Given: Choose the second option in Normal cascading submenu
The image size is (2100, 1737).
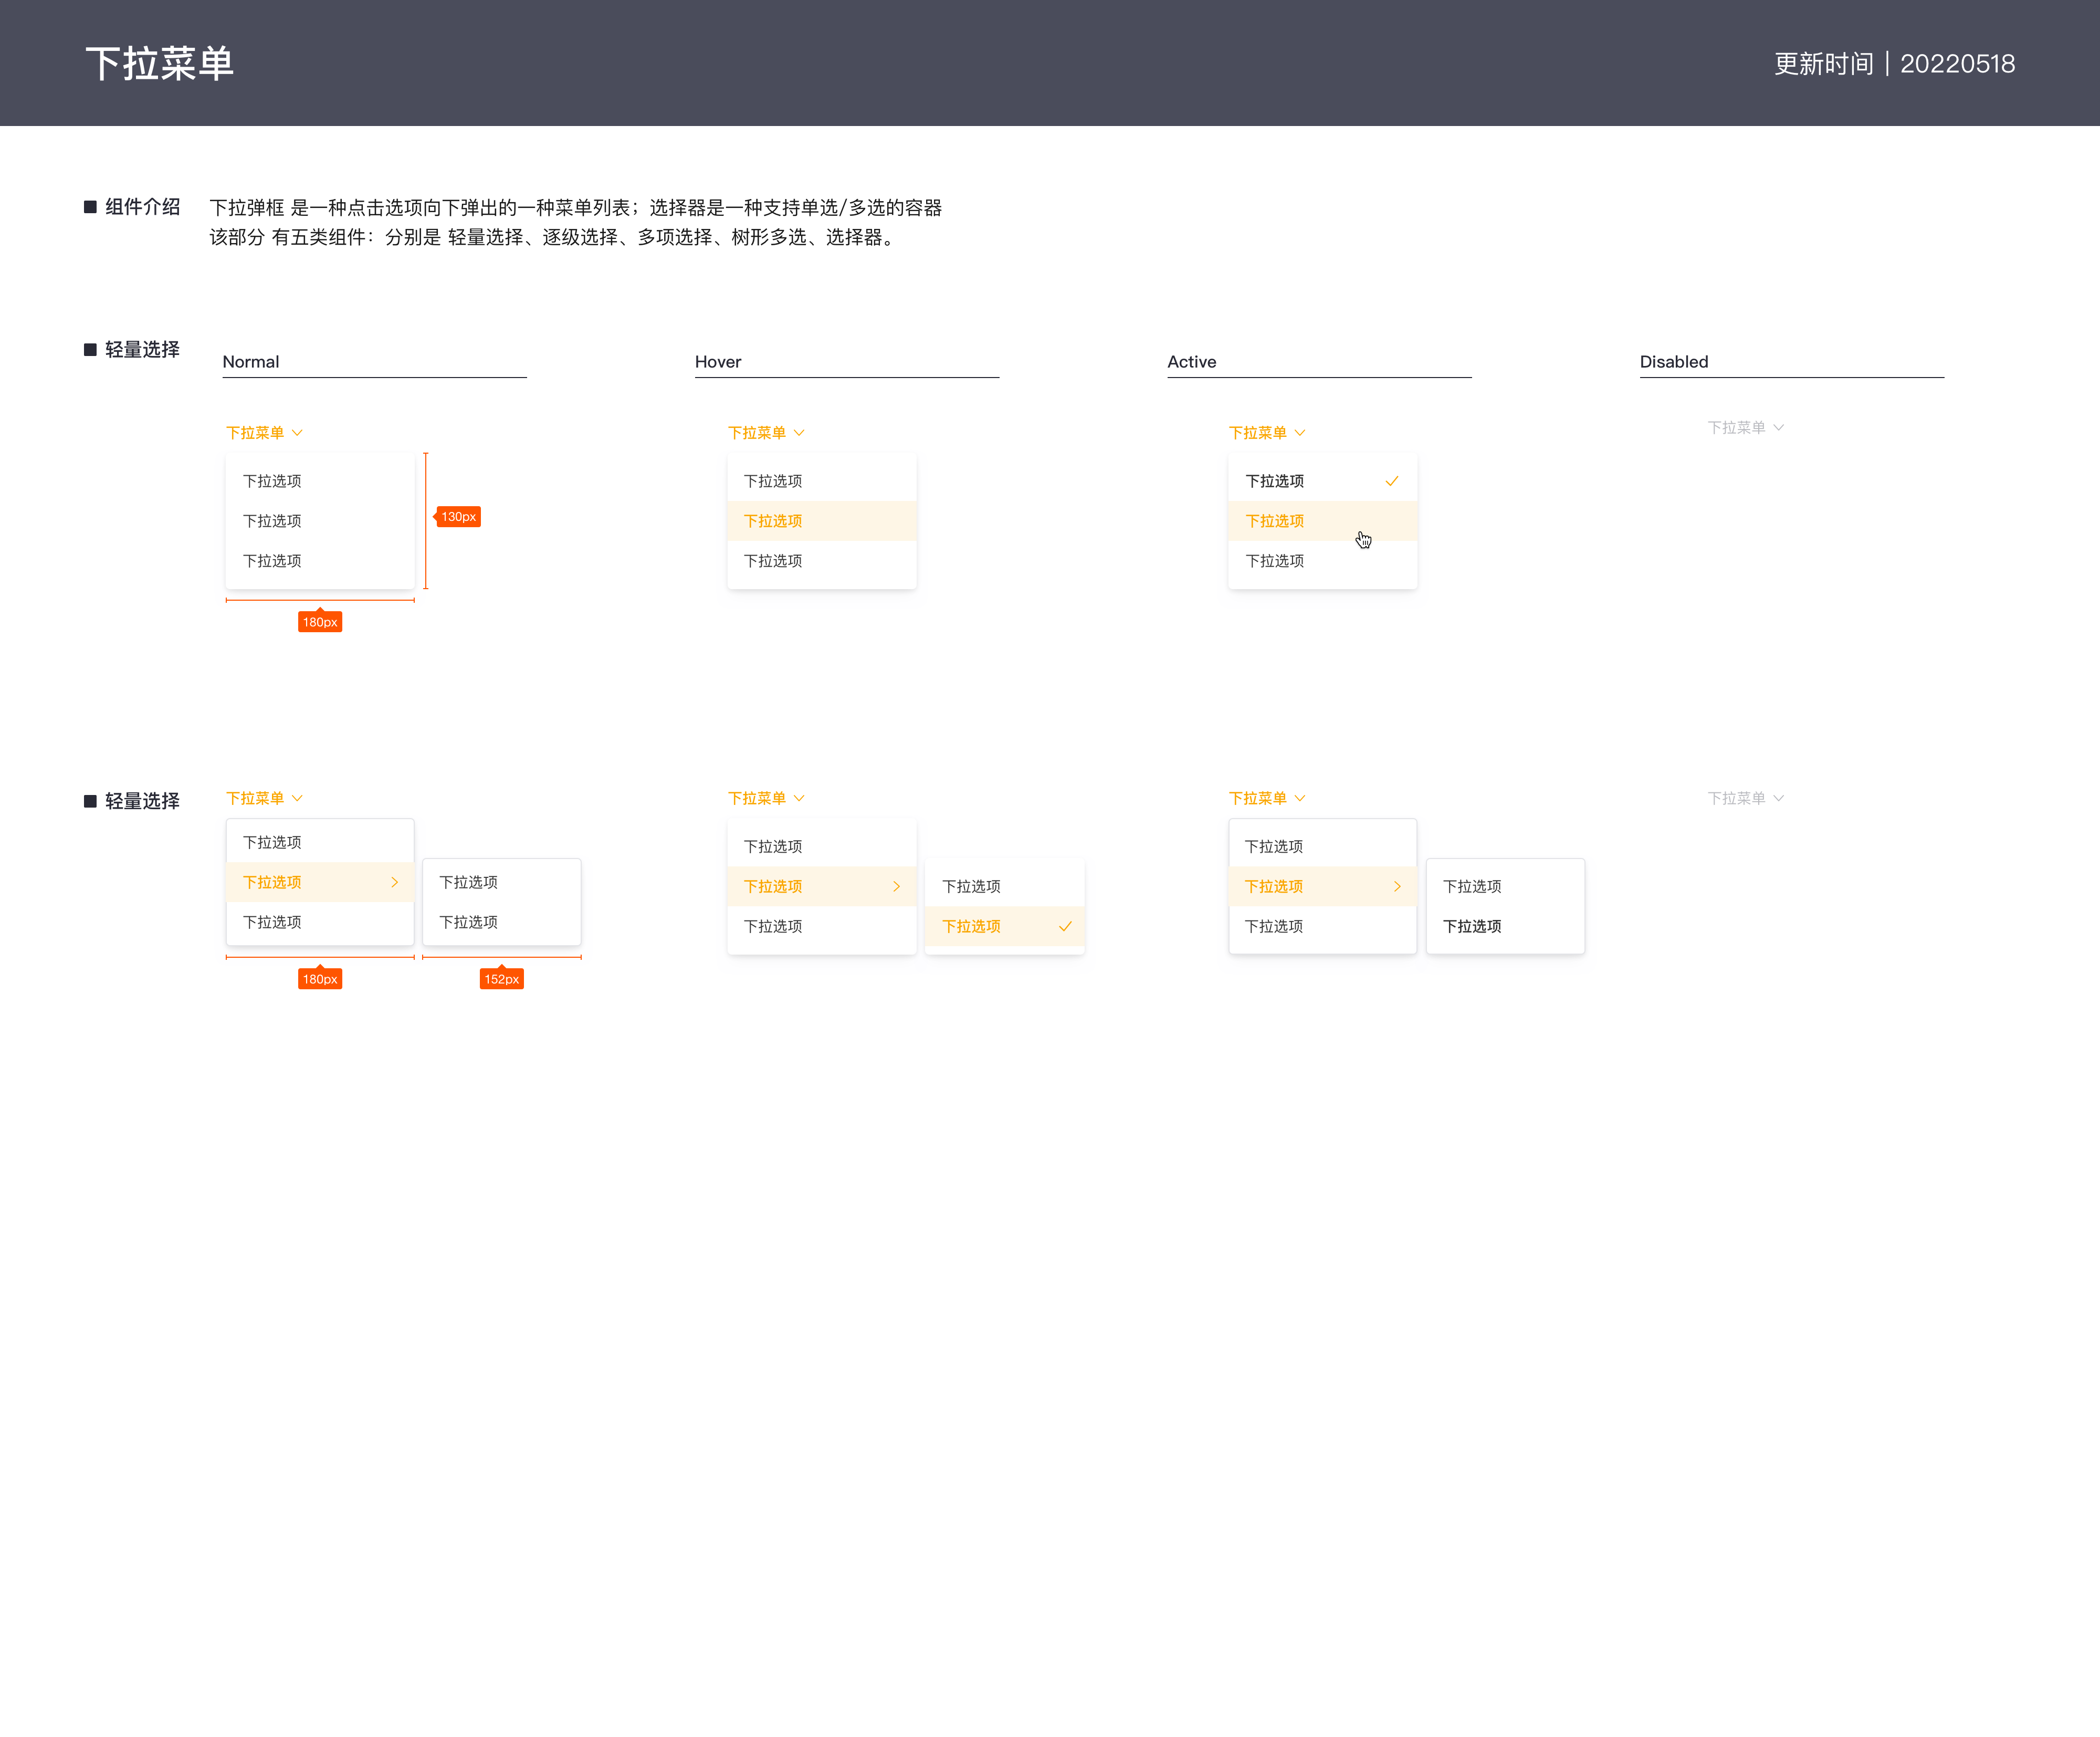Looking at the screenshot, I should (502, 922).
